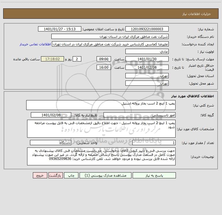Click the مشخصات کالای مورد نیاز text area
Screen dimensions: 222x215
101,129
